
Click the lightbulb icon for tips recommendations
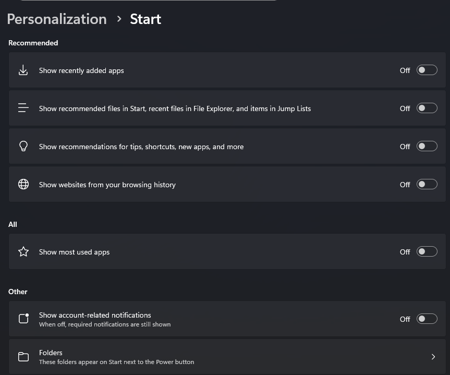23,146
